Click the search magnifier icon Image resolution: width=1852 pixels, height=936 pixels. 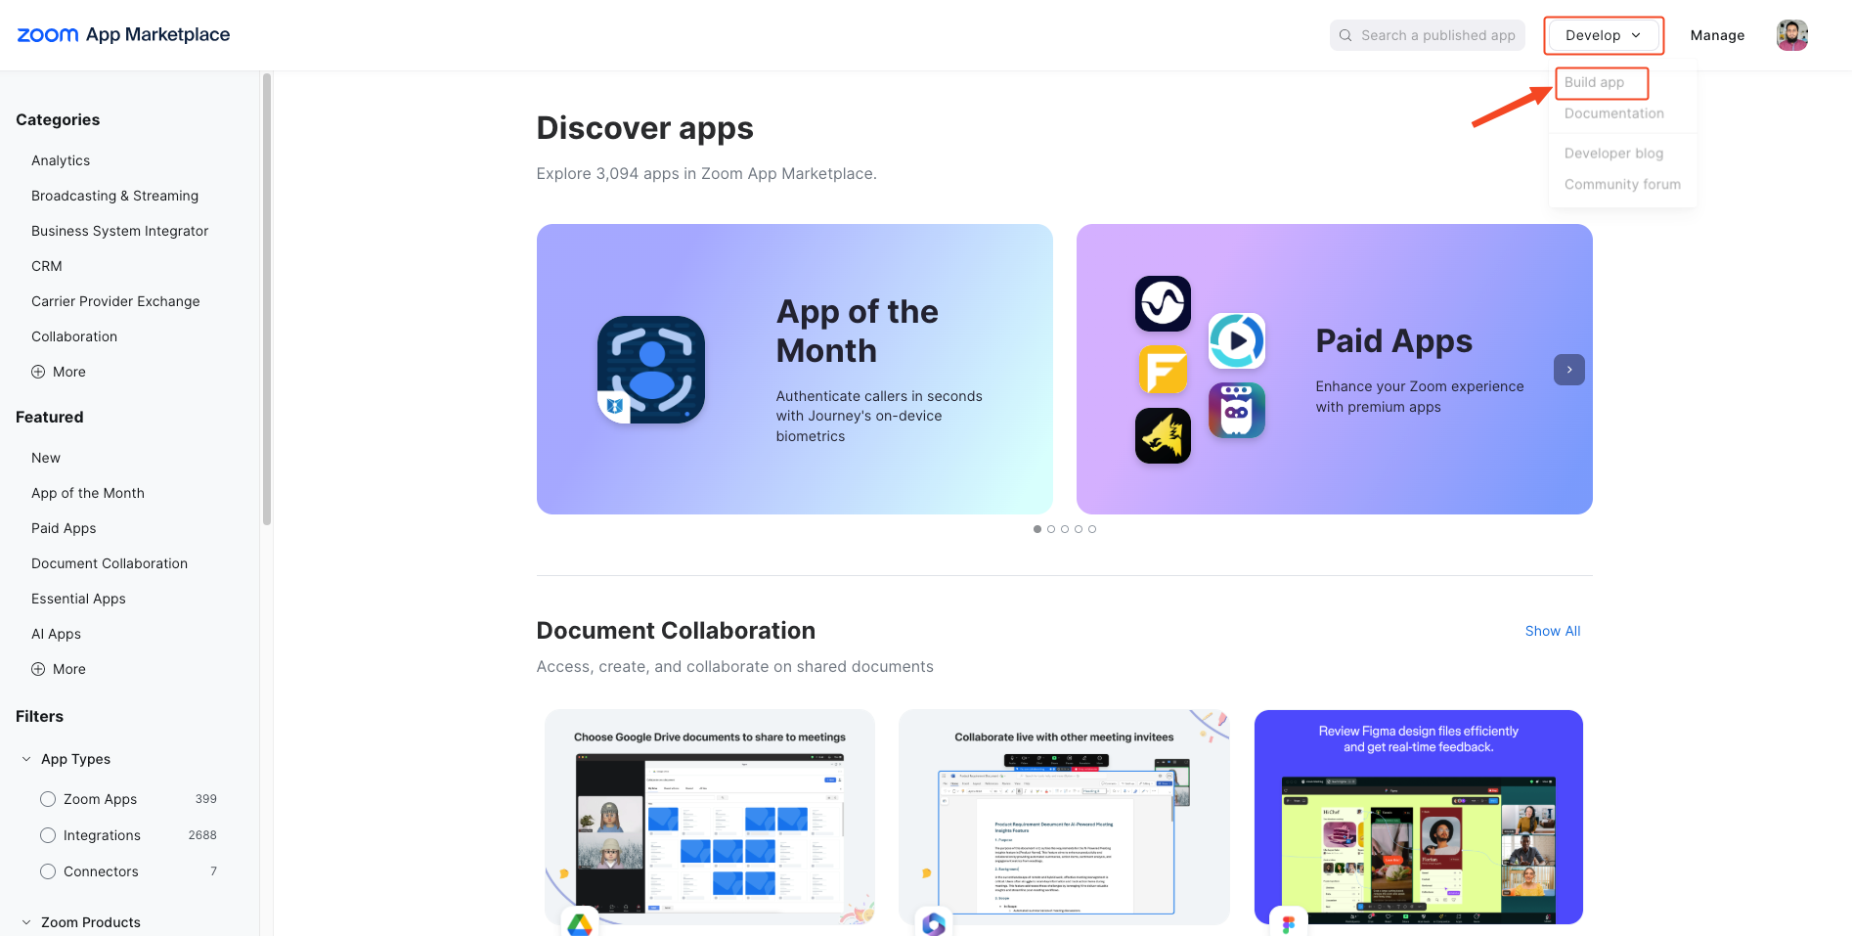(x=1345, y=35)
